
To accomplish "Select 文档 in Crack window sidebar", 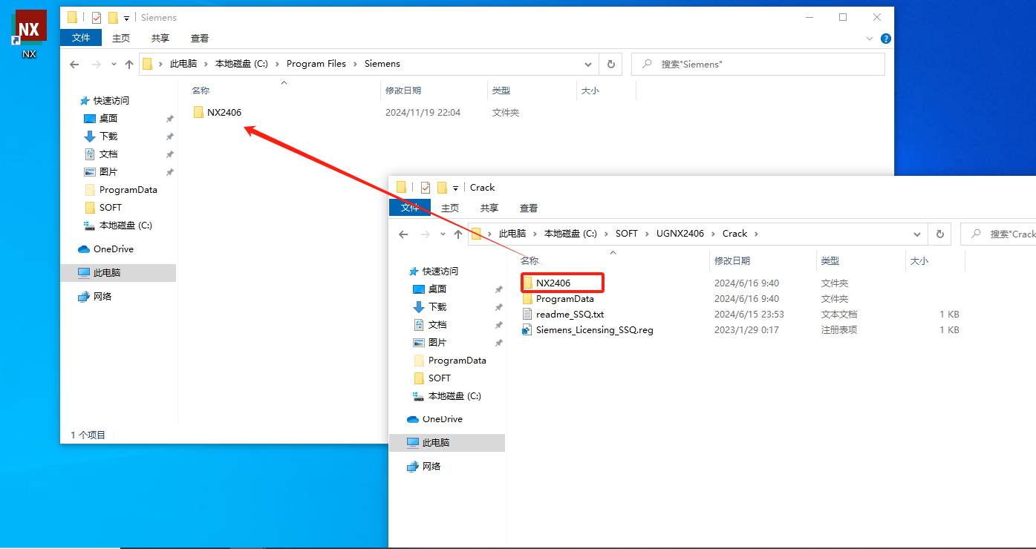I will [x=437, y=325].
